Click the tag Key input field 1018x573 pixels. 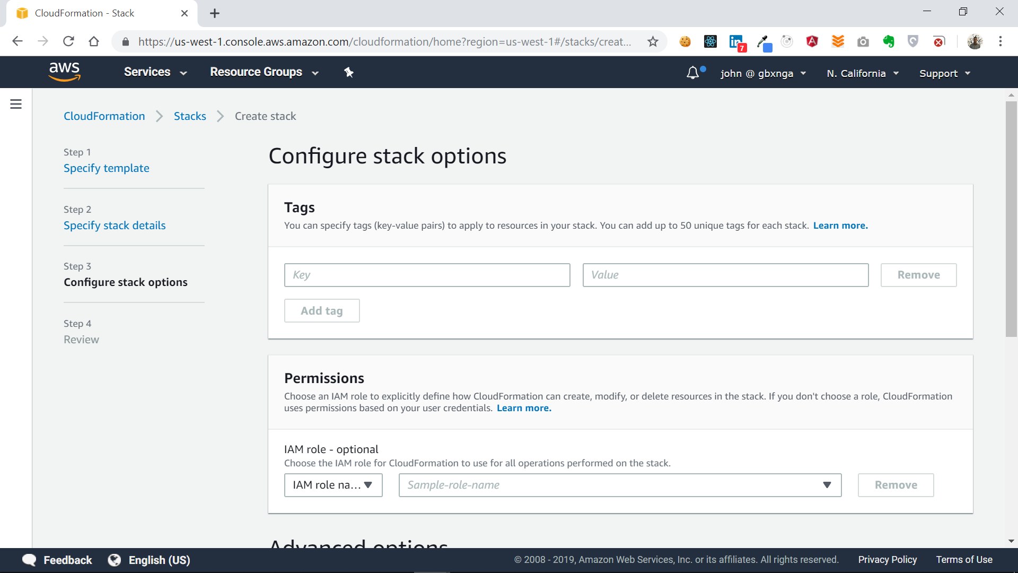pyautogui.click(x=427, y=275)
